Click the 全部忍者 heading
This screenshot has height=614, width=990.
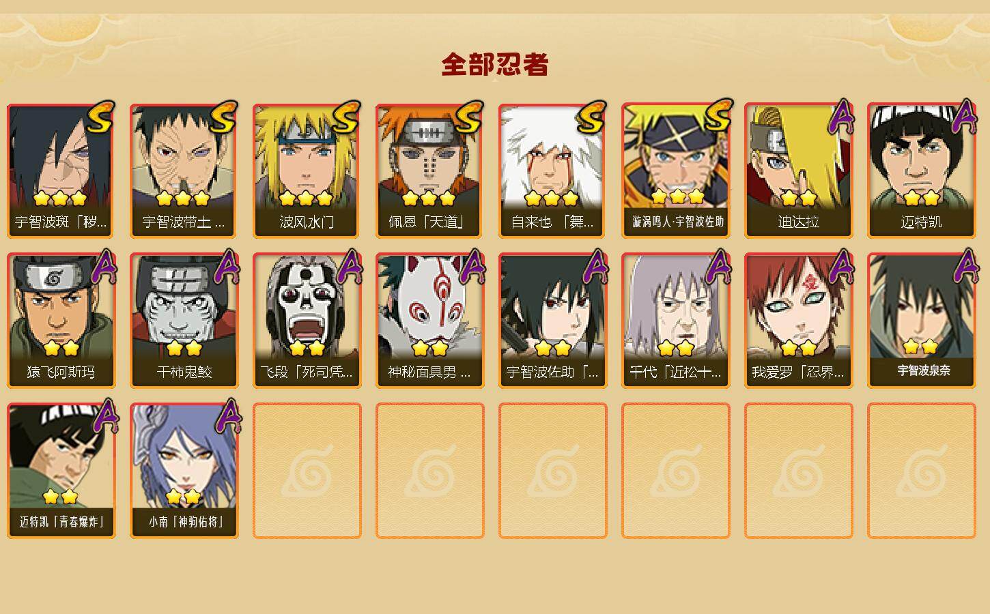[x=495, y=65]
